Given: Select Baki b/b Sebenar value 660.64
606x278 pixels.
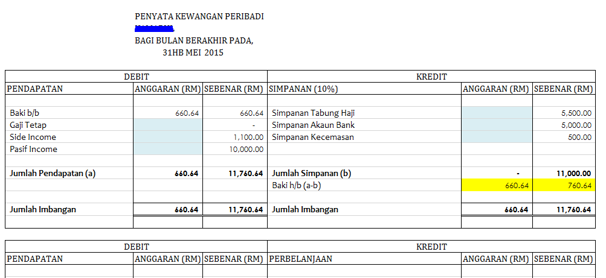Looking at the screenshot, I should pyautogui.click(x=251, y=113).
